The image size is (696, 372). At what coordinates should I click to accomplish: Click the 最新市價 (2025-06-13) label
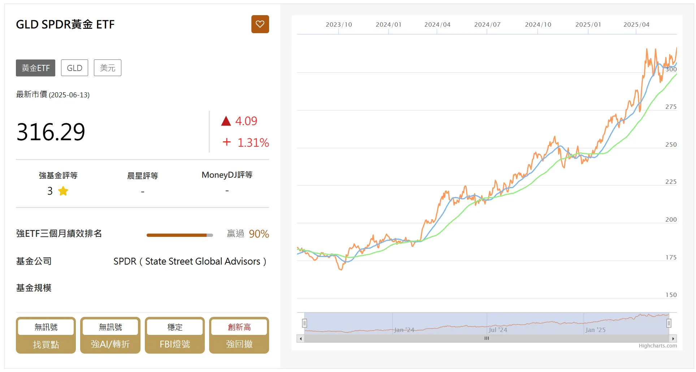point(53,95)
